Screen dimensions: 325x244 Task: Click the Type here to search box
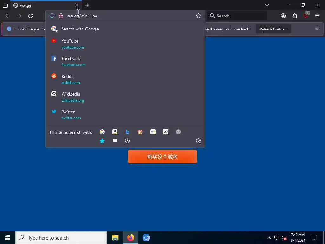pyautogui.click(x=61, y=238)
